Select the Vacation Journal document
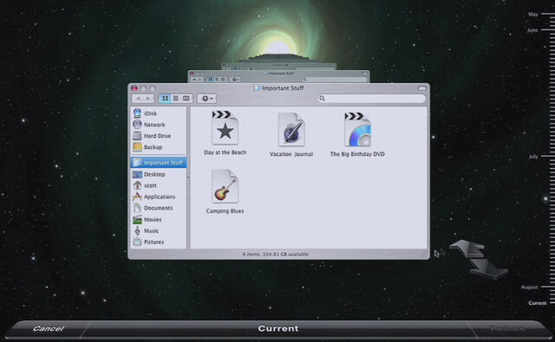The width and height of the screenshot is (555, 342). (291, 134)
